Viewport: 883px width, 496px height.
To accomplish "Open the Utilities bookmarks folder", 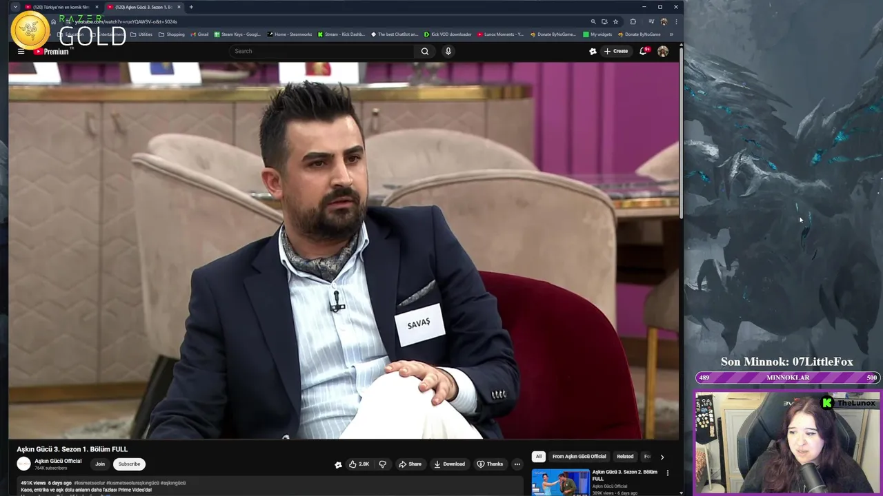I will point(141,34).
